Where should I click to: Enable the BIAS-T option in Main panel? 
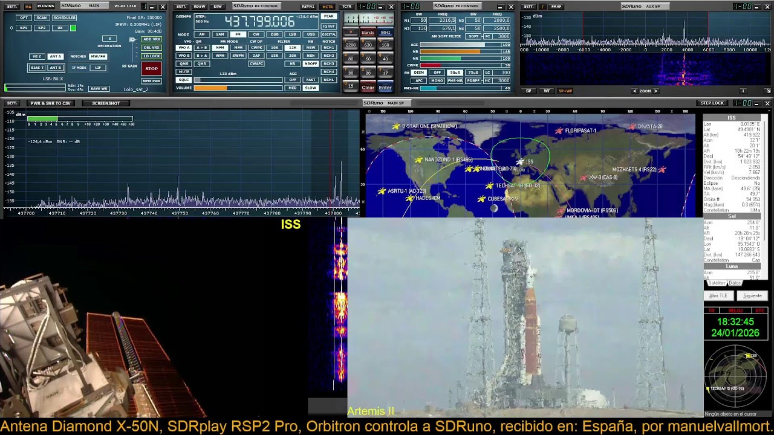click(37, 68)
